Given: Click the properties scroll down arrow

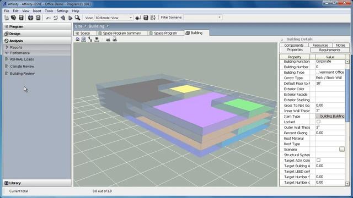Looking at the screenshot, I should coord(347,184).
